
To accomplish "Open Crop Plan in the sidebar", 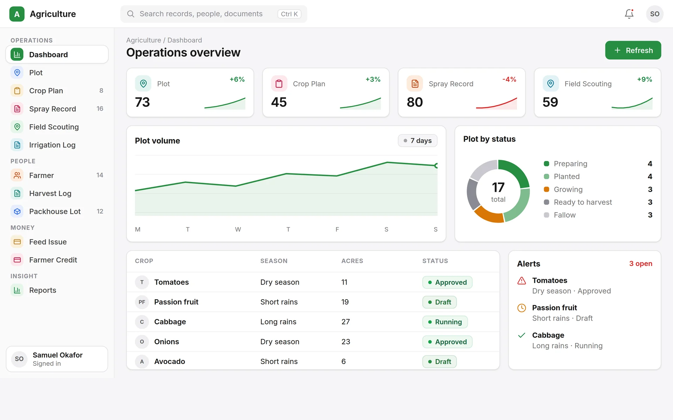I will 57,91.
